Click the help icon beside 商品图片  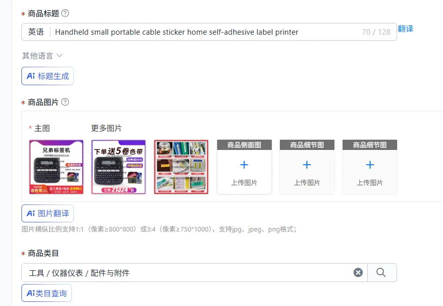coord(65,102)
